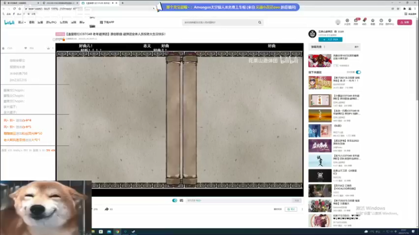Click in the danmaku input field below the player
Screen dimensions: 419x235
(239, 201)
